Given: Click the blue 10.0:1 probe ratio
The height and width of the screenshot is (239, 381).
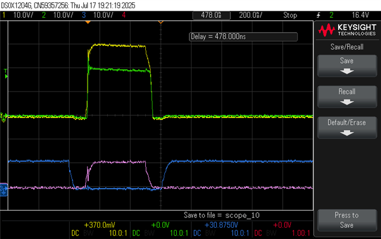Looking at the screenshot, I should tap(240, 233).
